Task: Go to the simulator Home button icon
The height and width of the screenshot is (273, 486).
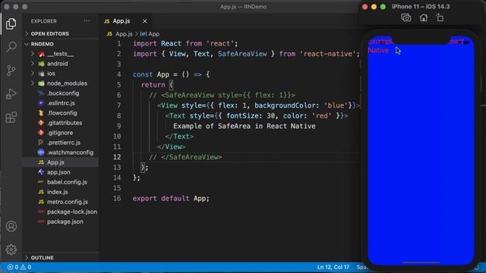Action: pos(424,17)
